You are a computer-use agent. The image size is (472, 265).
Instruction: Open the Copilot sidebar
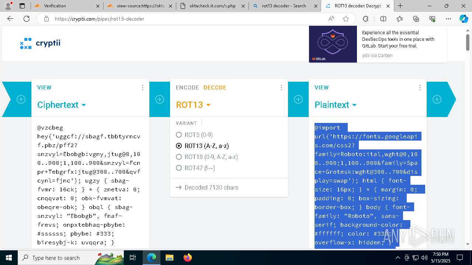(x=464, y=19)
